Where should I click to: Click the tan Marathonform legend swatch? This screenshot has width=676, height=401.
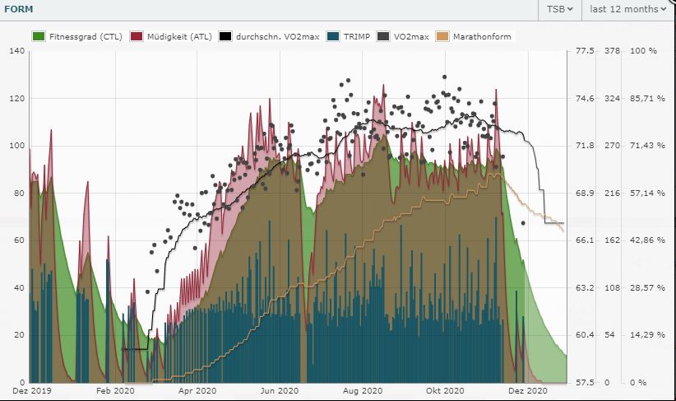[x=442, y=36]
